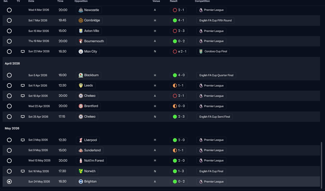Viewport: 325px width, 191px height.
Task: Click the Liverpool club crest icon
Action: pyautogui.click(x=81, y=140)
